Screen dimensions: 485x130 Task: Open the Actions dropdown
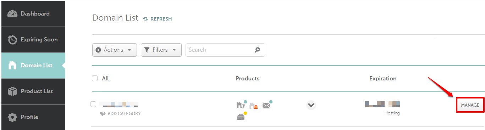[x=115, y=50]
